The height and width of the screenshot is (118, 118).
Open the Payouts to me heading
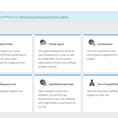point(8,84)
